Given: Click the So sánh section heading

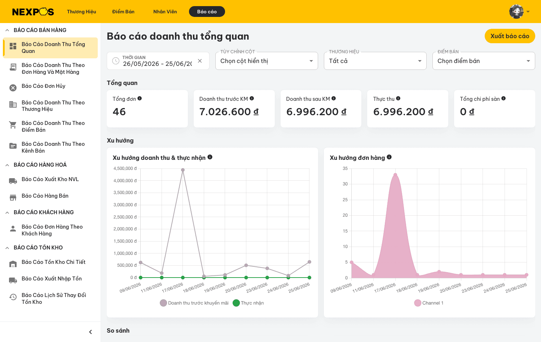Looking at the screenshot, I should (118, 330).
